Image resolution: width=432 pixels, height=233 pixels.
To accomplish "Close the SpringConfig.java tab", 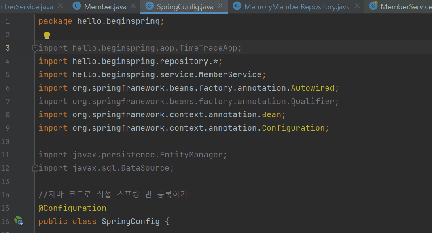I will pyautogui.click(x=220, y=6).
